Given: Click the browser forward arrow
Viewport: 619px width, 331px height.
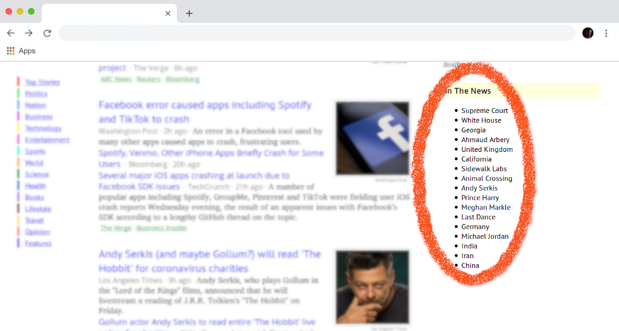Looking at the screenshot, I should pos(29,33).
